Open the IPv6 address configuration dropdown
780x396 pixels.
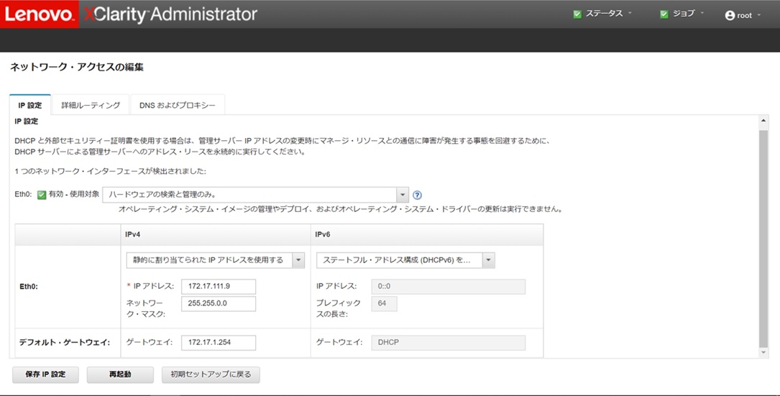tap(488, 259)
